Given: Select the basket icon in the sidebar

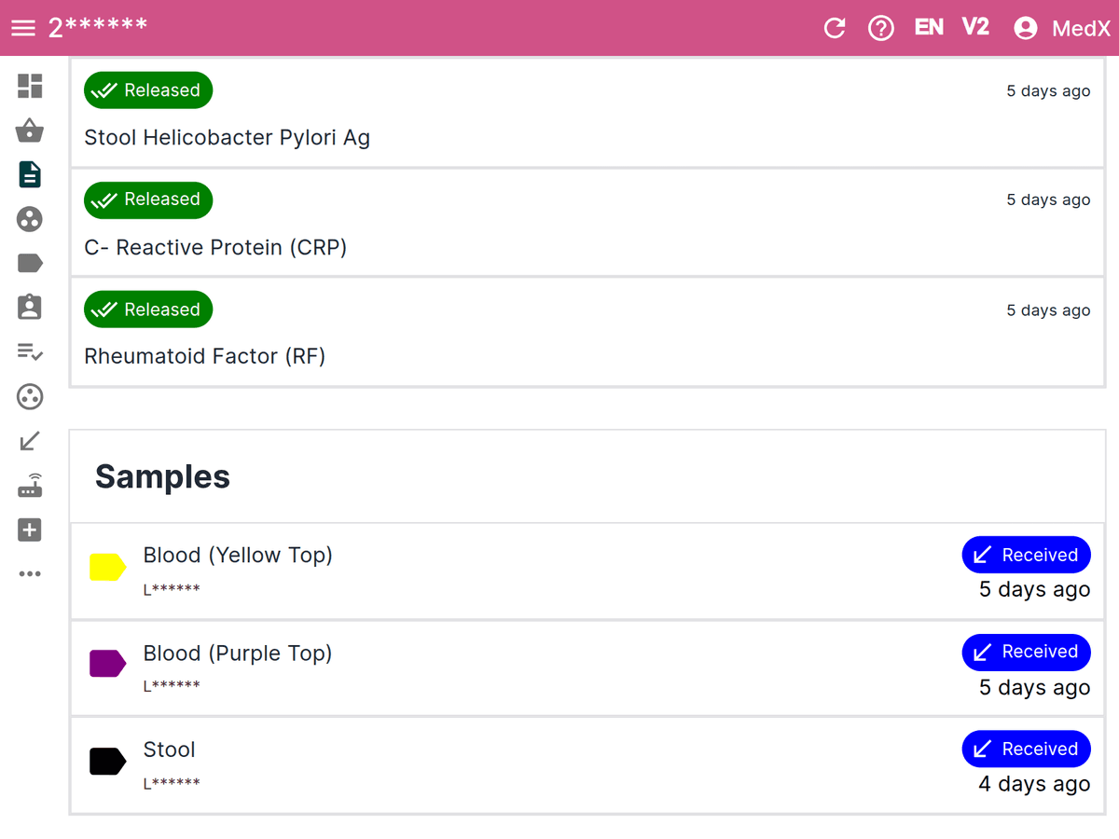Looking at the screenshot, I should [30, 131].
